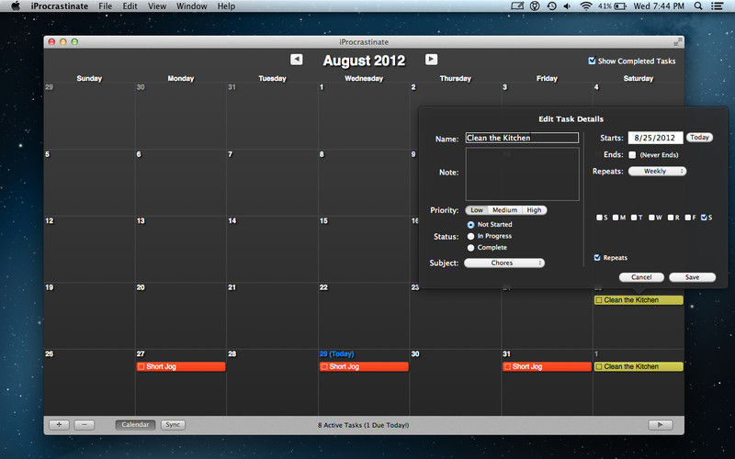Toggle fullscreen icon in window title bar

677,42
